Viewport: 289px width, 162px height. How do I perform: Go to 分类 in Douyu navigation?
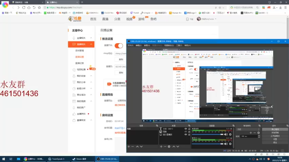pos(117,19)
